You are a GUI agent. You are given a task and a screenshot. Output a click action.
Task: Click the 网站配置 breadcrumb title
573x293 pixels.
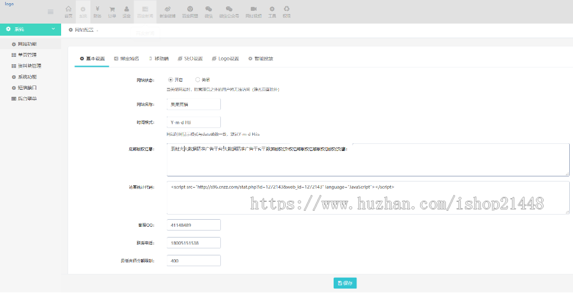[x=84, y=30]
